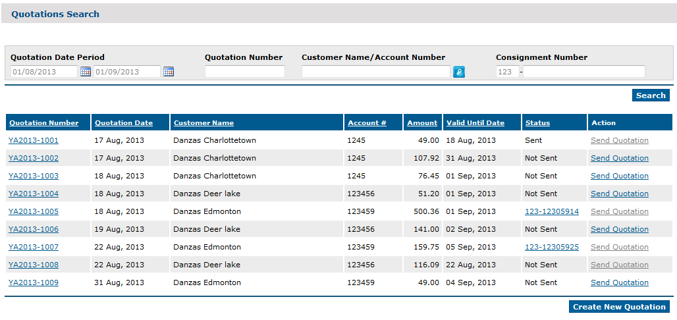Image resolution: width=677 pixels, height=320 pixels.
Task: Sort by Customer Name column header
Action: point(203,123)
